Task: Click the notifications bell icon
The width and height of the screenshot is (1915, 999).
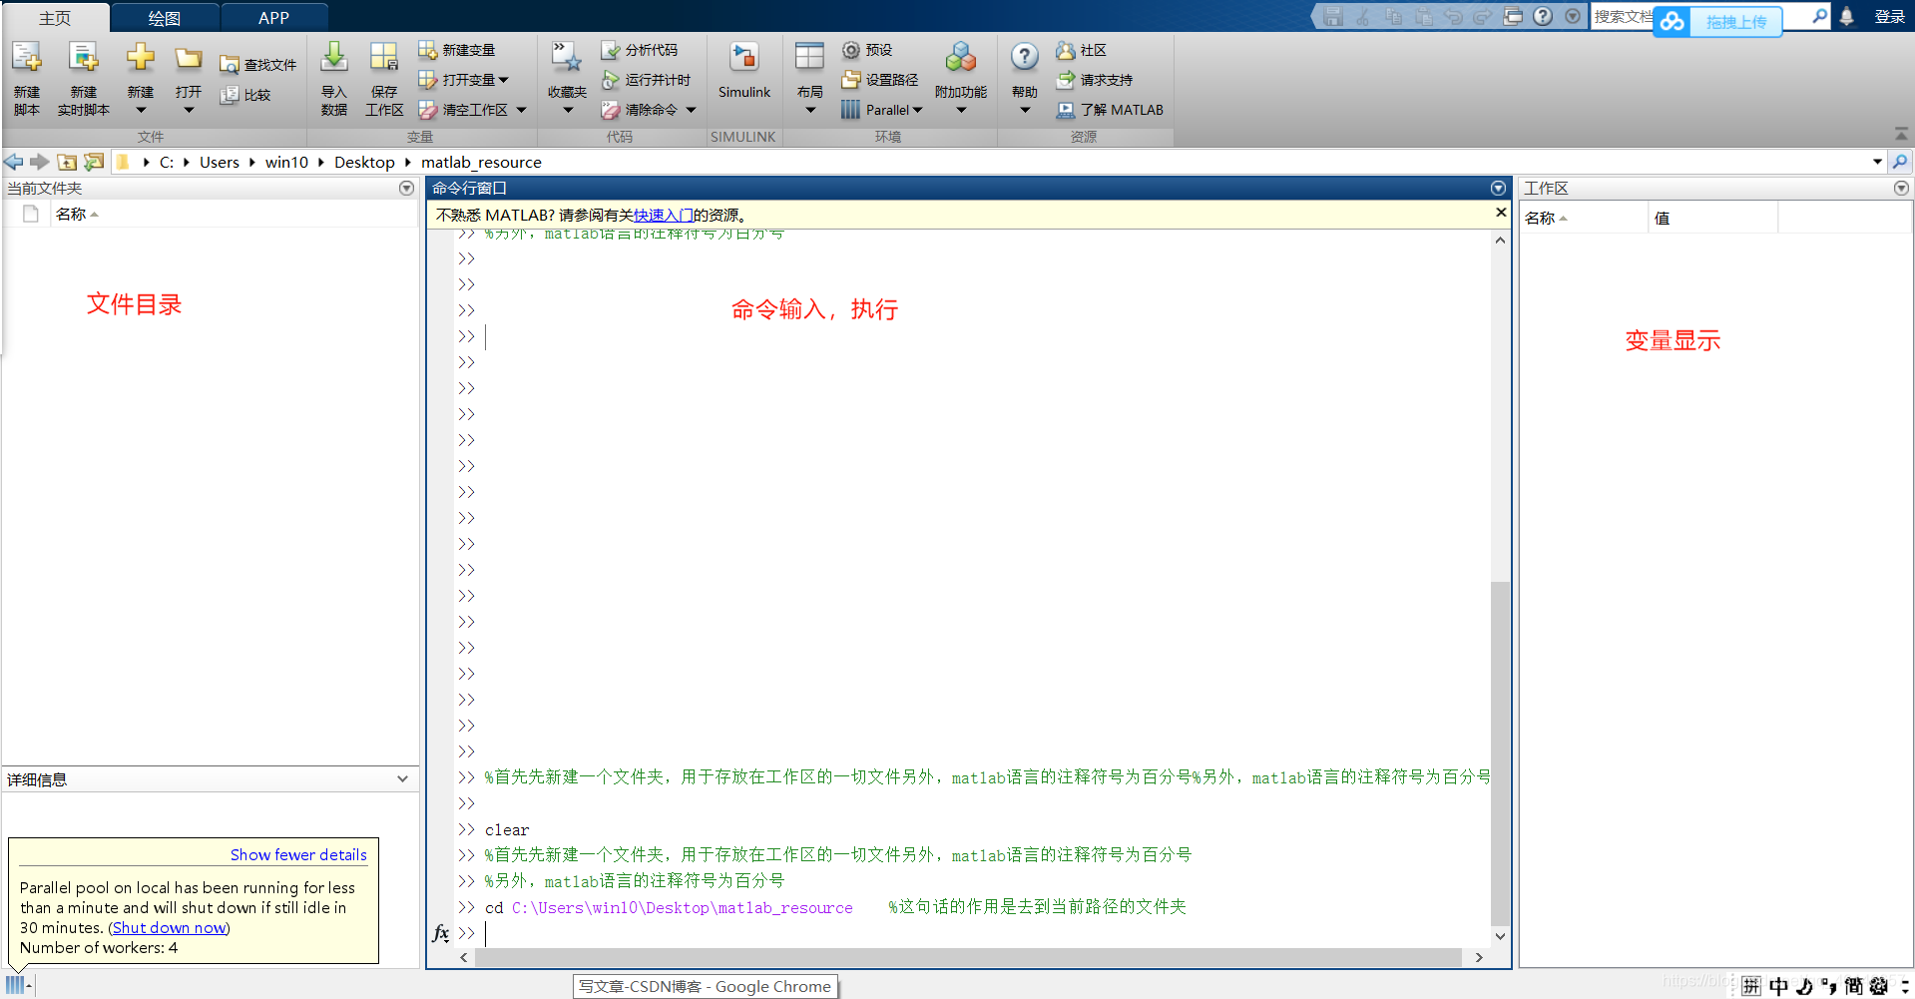Action: coord(1847,17)
